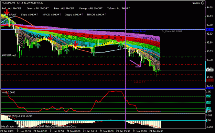Click the "tom3 0.0000" indicator label
Screen dimensions: 215x133
8,93
